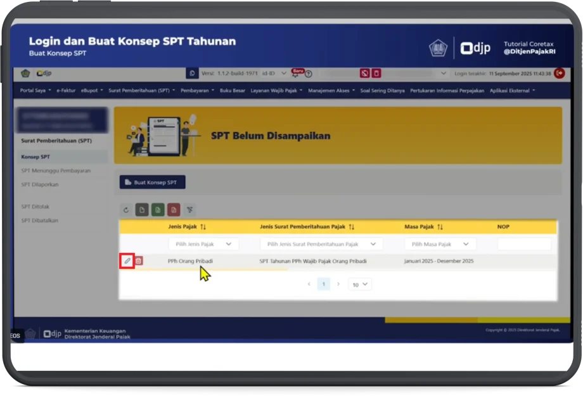Open the Pilih Masa Pajak dropdown
This screenshot has height=398, width=583.
(x=440, y=244)
